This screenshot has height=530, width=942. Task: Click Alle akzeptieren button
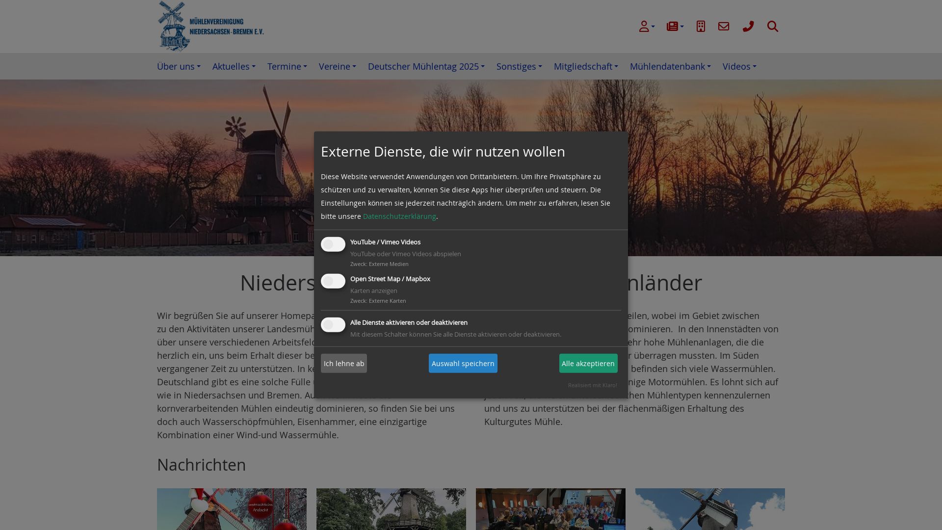coord(588,364)
